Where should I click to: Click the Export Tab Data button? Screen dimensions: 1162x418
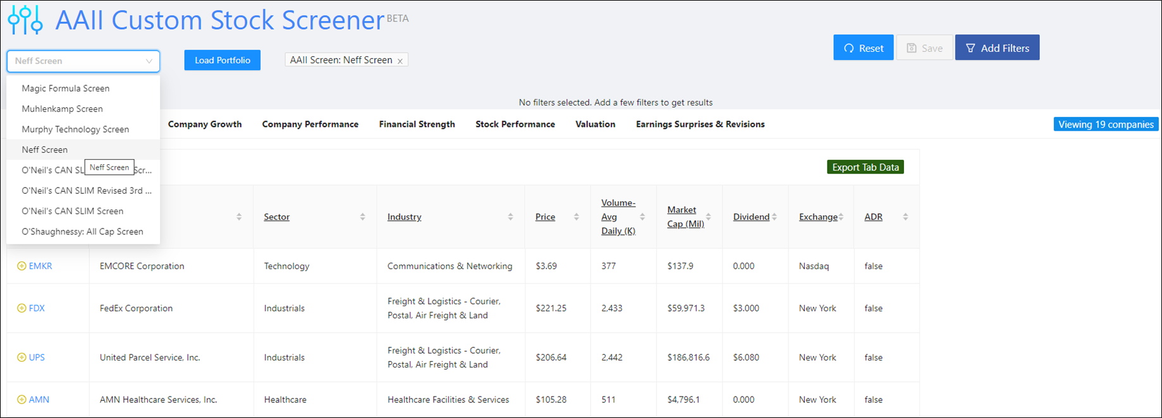(x=865, y=167)
